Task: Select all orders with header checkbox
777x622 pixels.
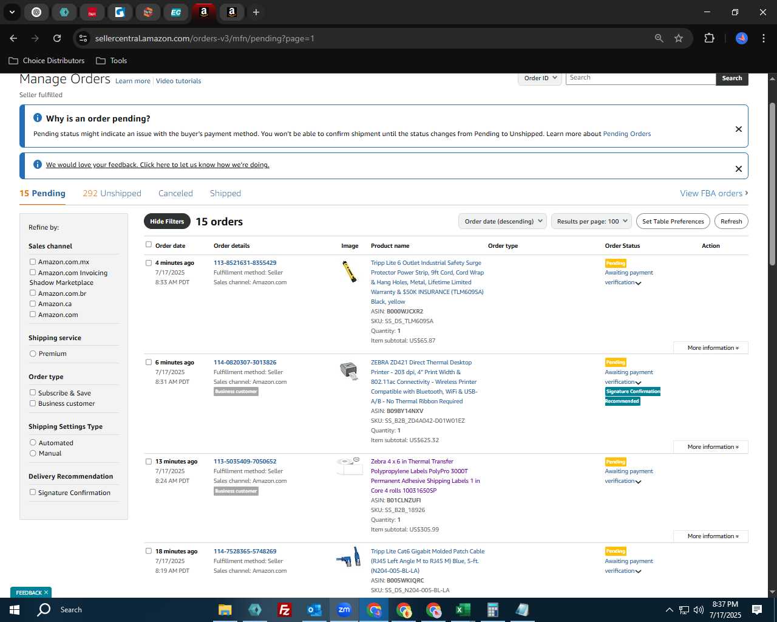Action: point(149,245)
